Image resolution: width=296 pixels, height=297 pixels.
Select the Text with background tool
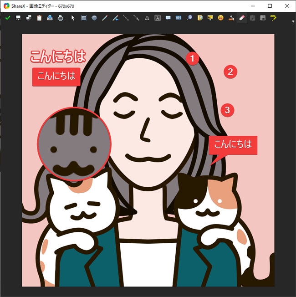[x=158, y=18]
